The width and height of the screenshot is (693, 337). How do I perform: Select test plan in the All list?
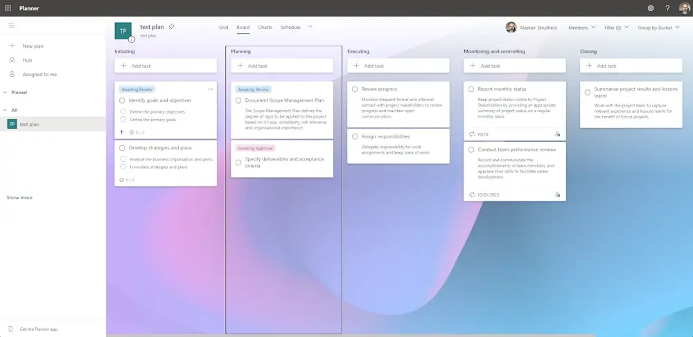click(x=29, y=124)
